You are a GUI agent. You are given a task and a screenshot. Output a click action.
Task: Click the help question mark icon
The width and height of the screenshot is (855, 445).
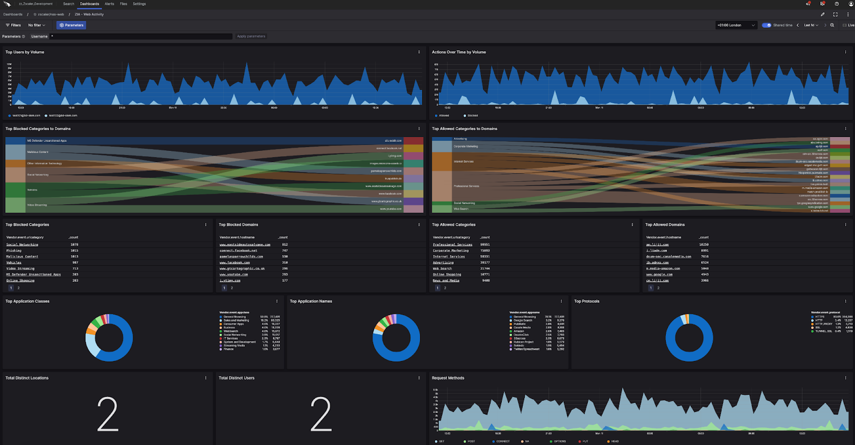click(837, 4)
